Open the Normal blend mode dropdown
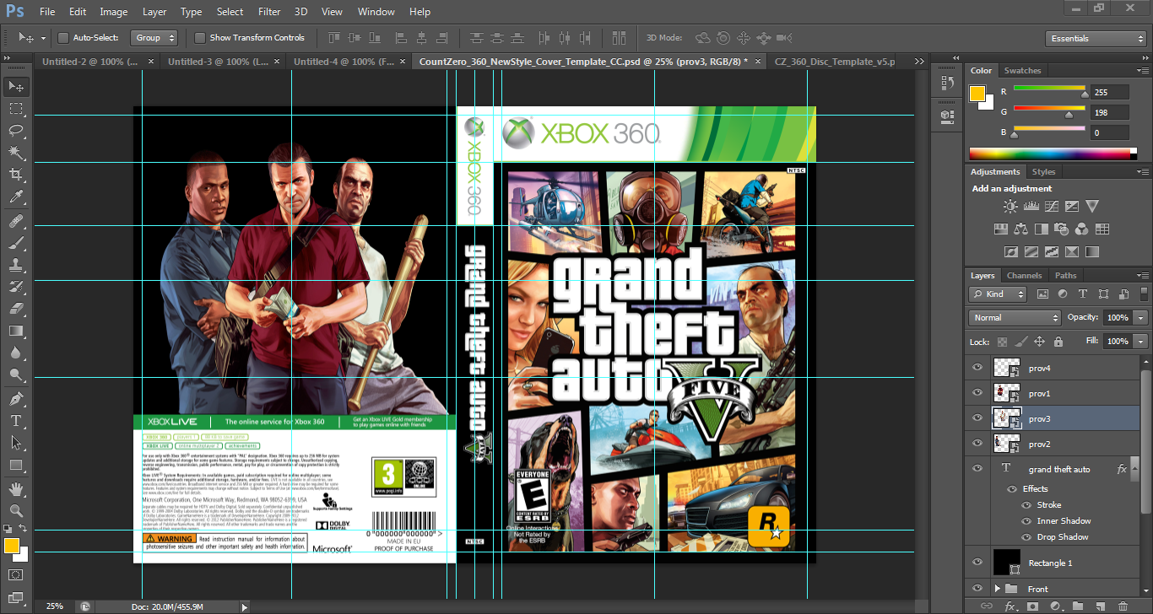 (1015, 318)
